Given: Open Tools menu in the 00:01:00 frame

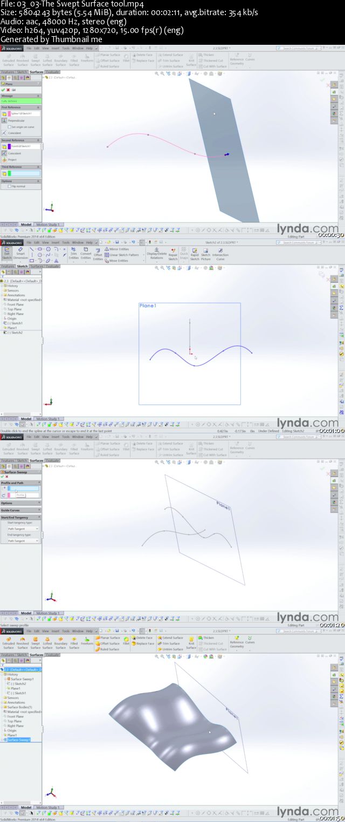Looking at the screenshot, I should tap(66, 242).
